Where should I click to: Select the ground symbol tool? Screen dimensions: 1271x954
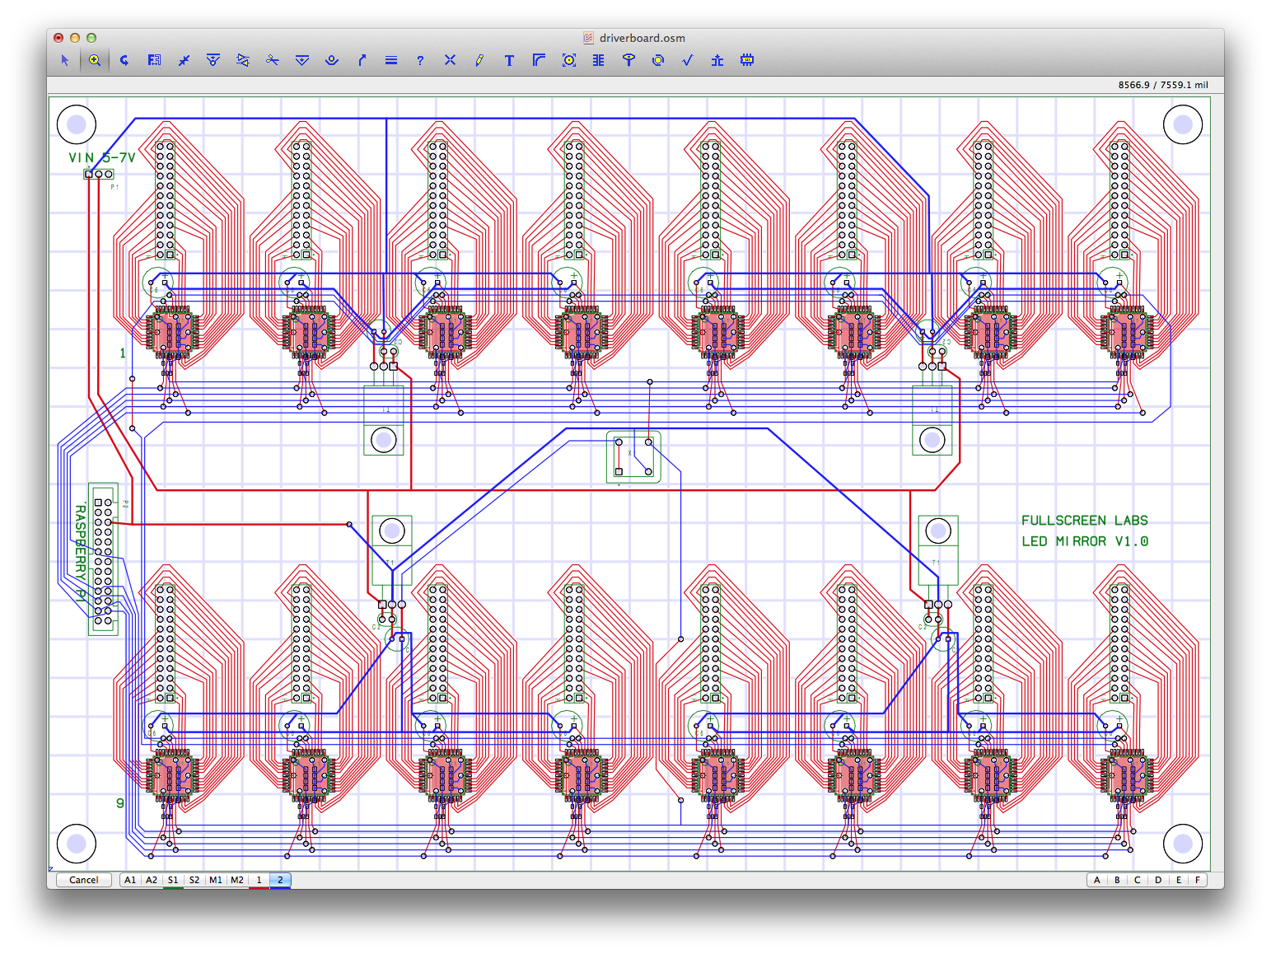[717, 60]
